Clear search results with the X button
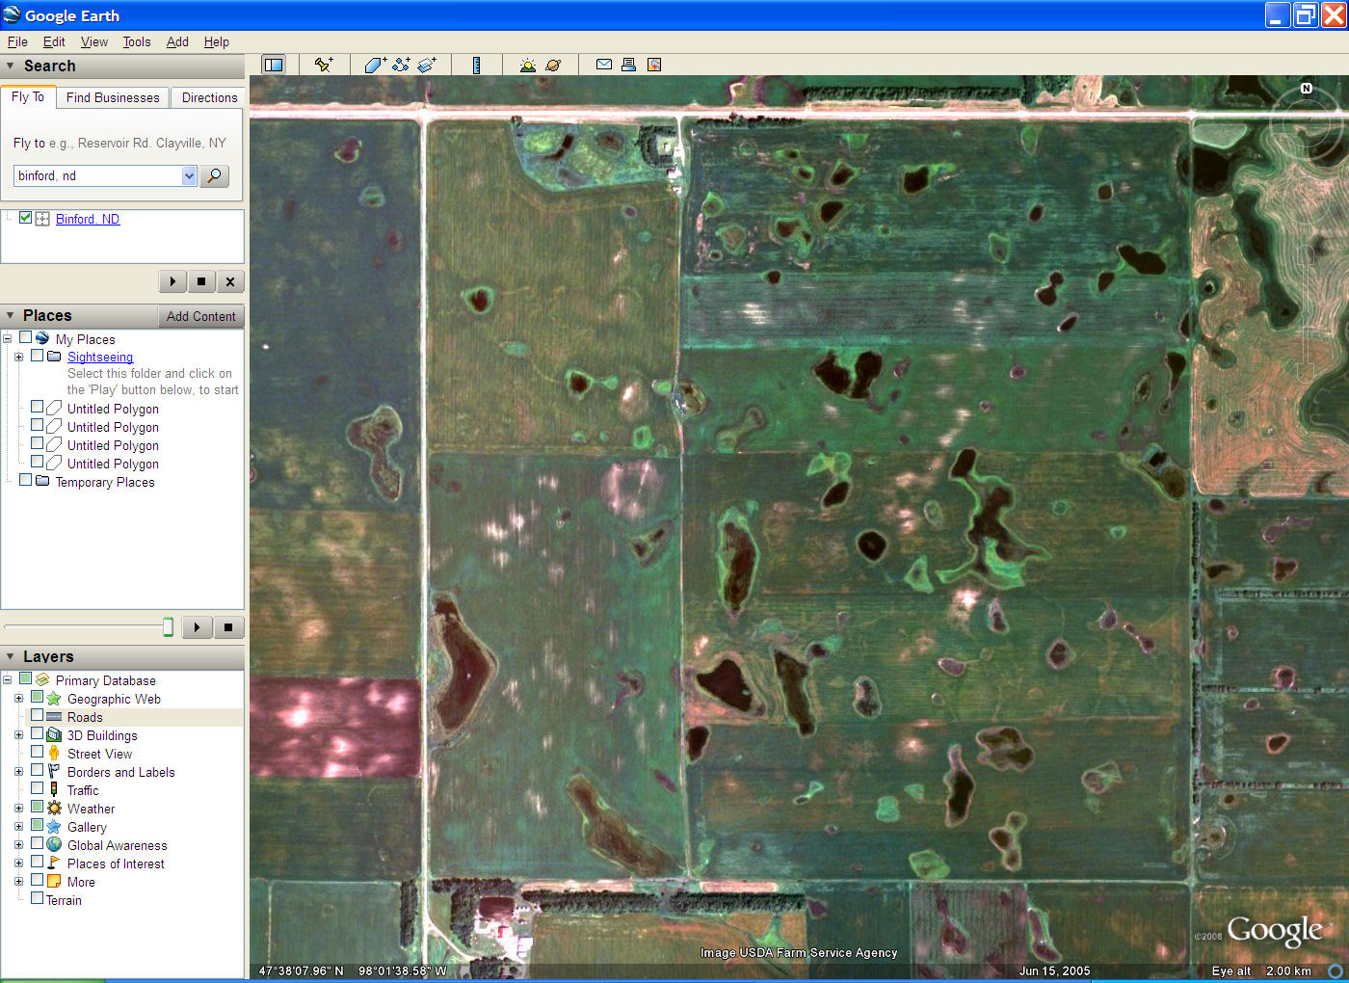Image resolution: width=1349 pixels, height=983 pixels. pyautogui.click(x=230, y=281)
